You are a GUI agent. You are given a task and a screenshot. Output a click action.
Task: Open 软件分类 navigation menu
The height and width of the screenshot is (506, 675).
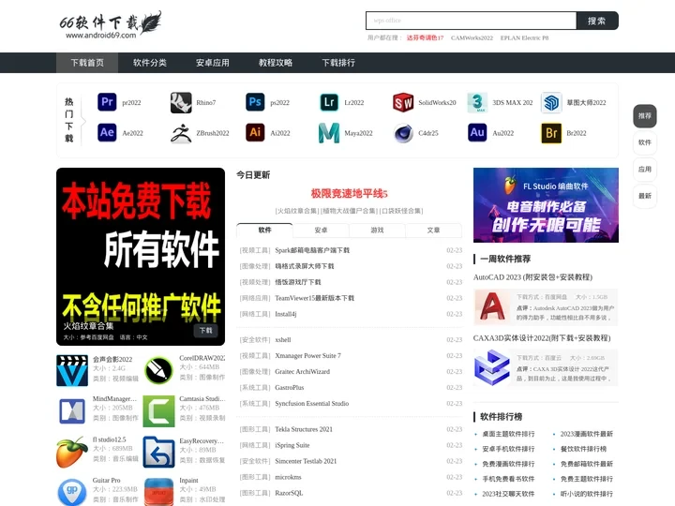coord(150,63)
